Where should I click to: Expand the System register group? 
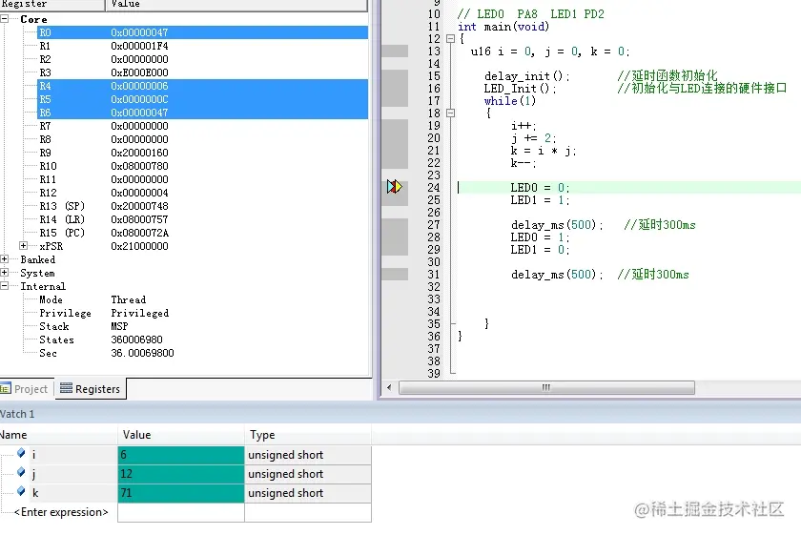pos(4,273)
